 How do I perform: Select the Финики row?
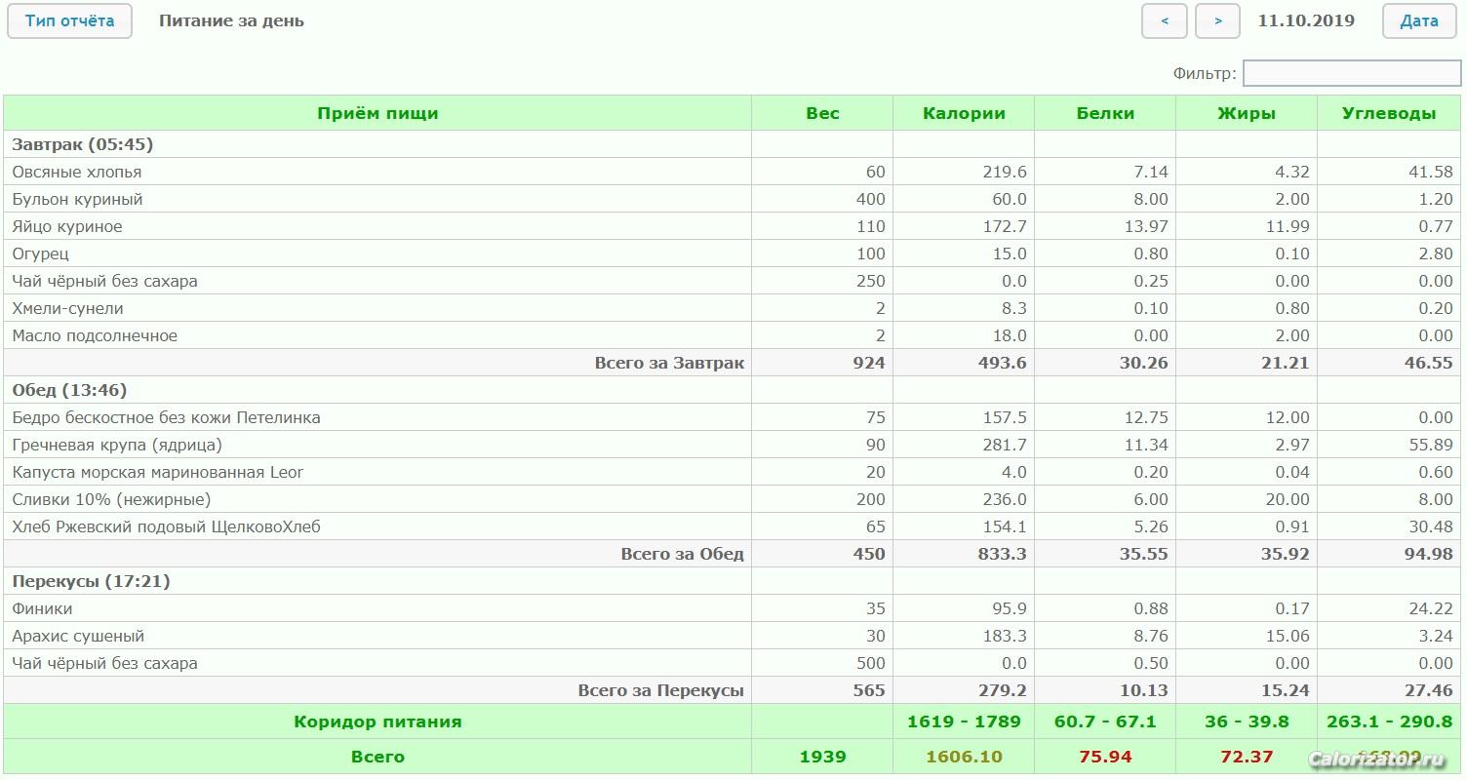tap(733, 608)
